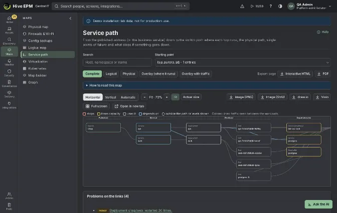Open the Deployment shop/web restarted link
This screenshot has height=213, width=337.
click(x=141, y=210)
